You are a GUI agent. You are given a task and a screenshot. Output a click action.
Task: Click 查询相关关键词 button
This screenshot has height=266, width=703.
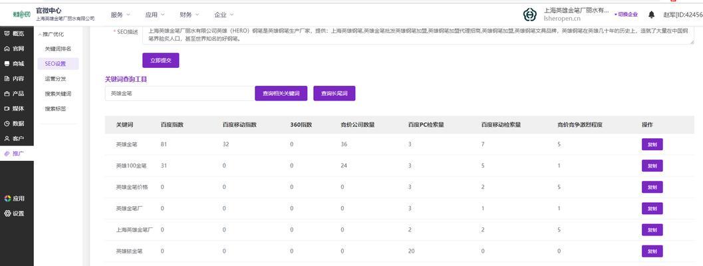coord(281,93)
